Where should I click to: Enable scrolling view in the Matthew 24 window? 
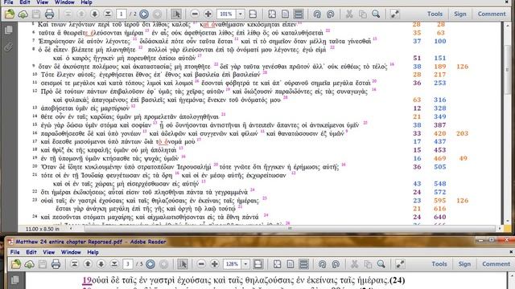304,264
